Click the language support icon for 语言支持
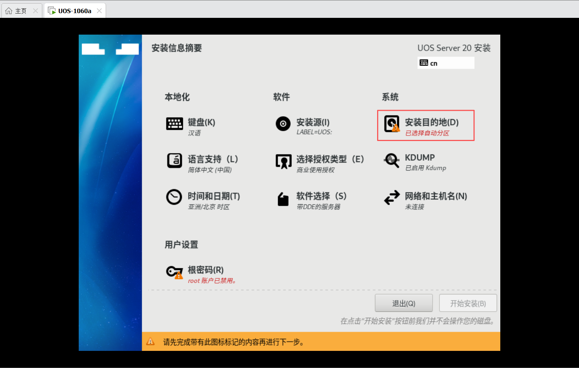Screen dimensions: 579x368 pyautogui.click(x=175, y=160)
